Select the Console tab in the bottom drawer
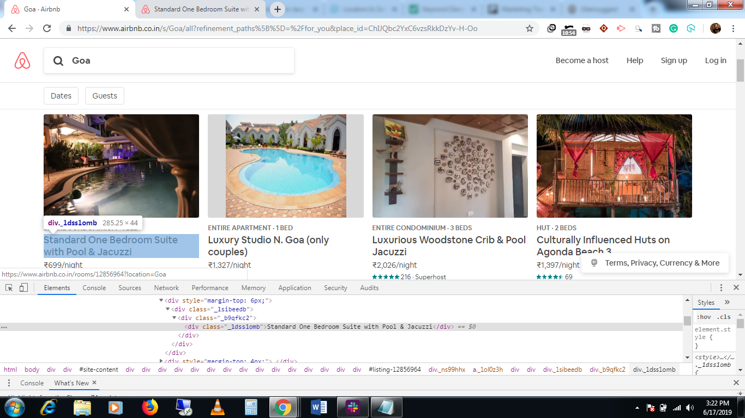Image resolution: width=745 pixels, height=418 pixels. 32,383
